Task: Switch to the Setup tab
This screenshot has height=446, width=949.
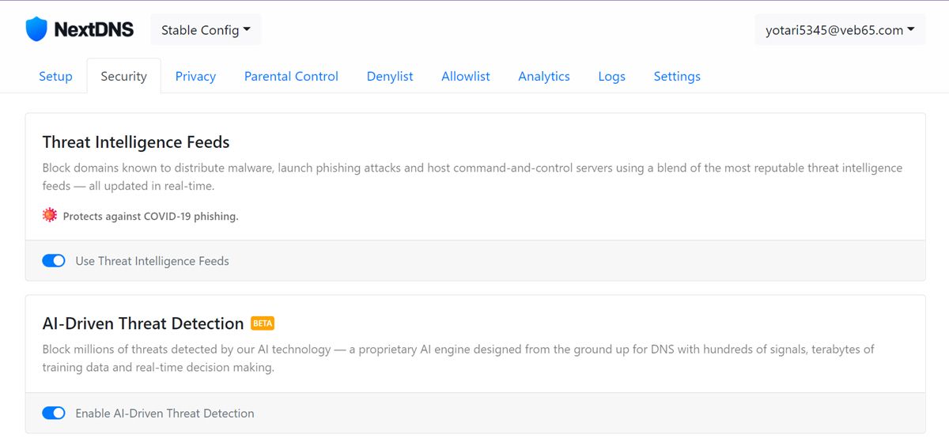Action: (x=55, y=76)
